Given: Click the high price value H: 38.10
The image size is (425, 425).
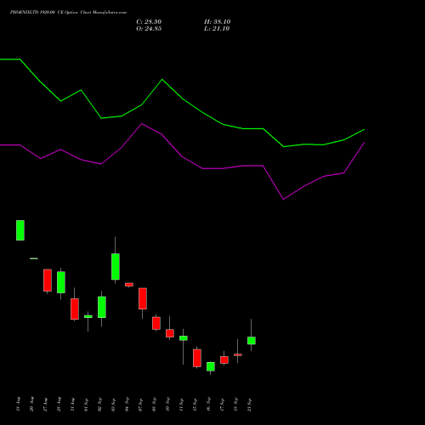Looking at the screenshot, I should [x=218, y=22].
